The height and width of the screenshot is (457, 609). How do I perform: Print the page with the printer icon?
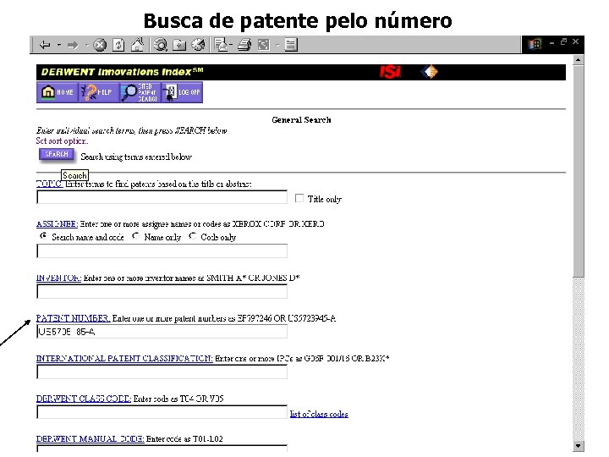click(x=244, y=45)
